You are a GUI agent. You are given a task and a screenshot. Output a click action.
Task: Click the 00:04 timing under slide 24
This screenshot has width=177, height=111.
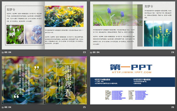(96, 52)
